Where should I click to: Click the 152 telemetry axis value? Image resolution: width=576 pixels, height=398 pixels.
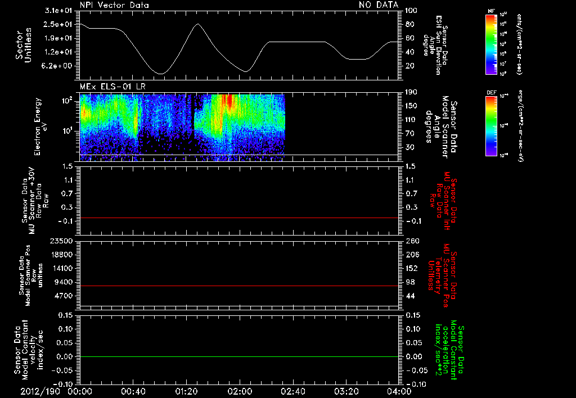pos(412,268)
